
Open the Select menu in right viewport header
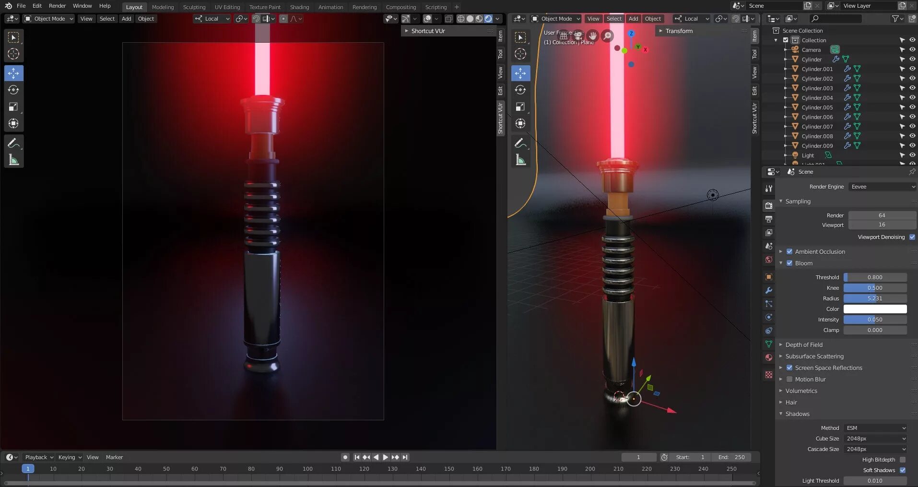pos(614,19)
